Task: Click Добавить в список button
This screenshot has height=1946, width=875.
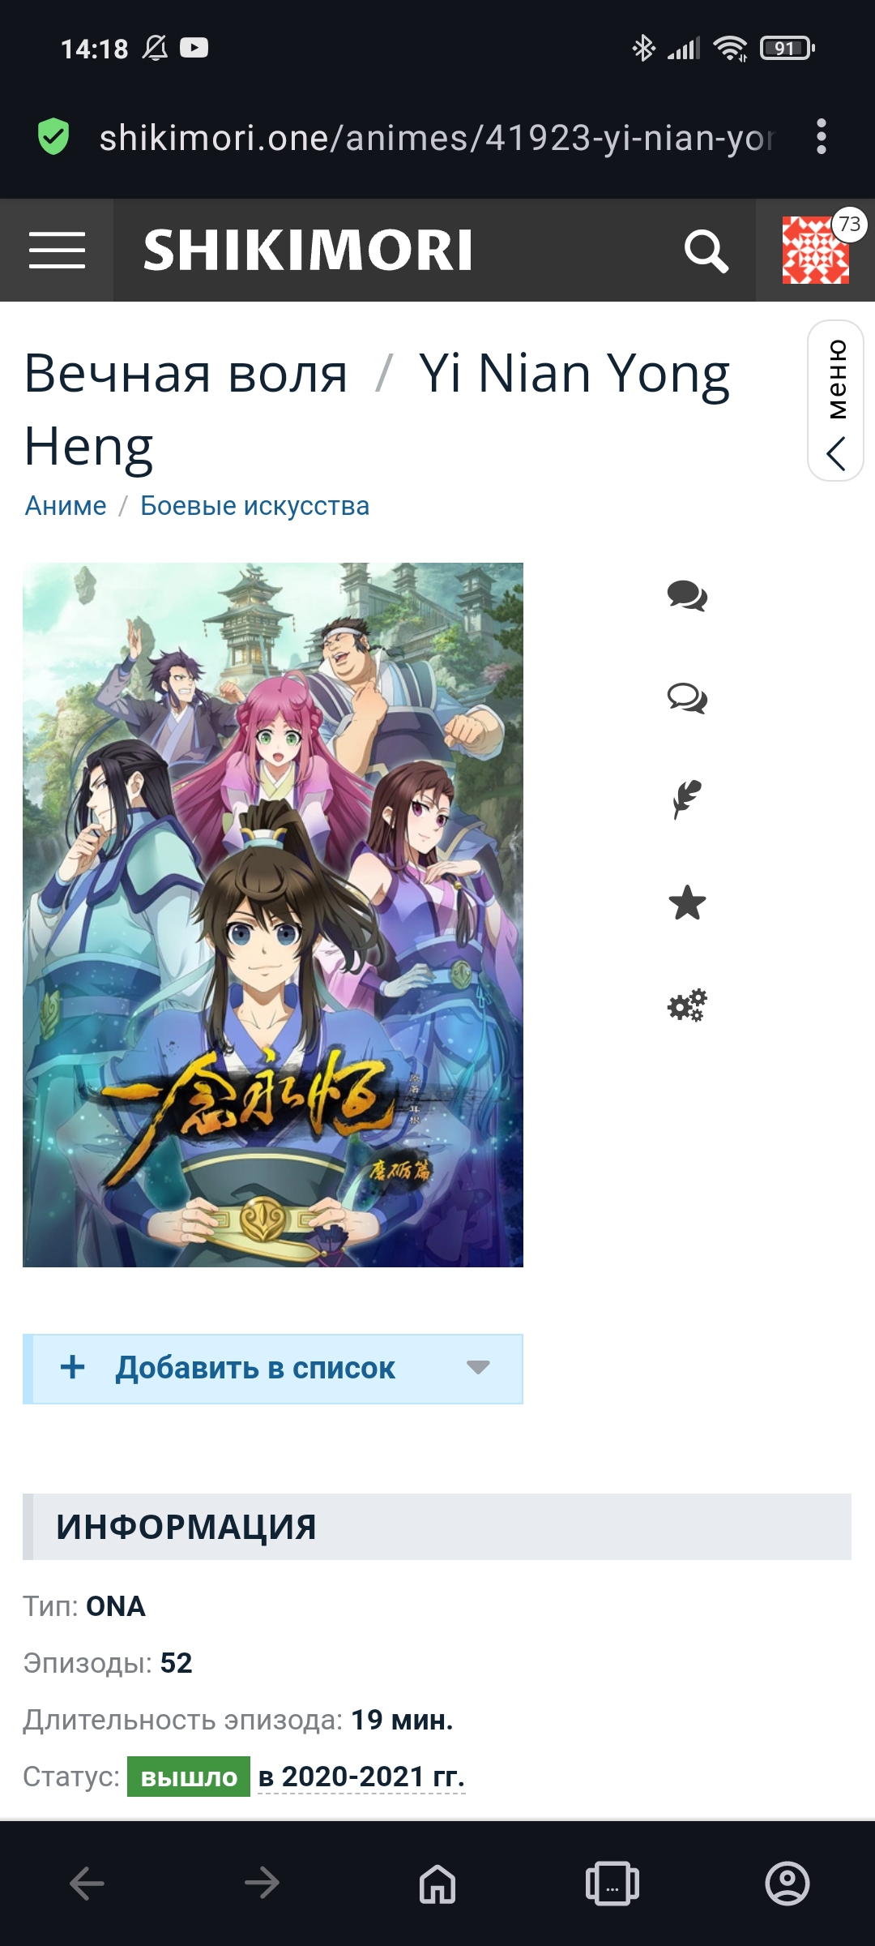Action: pyautogui.click(x=273, y=1369)
